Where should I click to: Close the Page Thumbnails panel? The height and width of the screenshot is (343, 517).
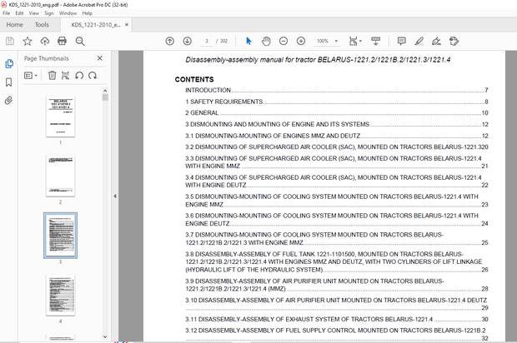point(100,58)
